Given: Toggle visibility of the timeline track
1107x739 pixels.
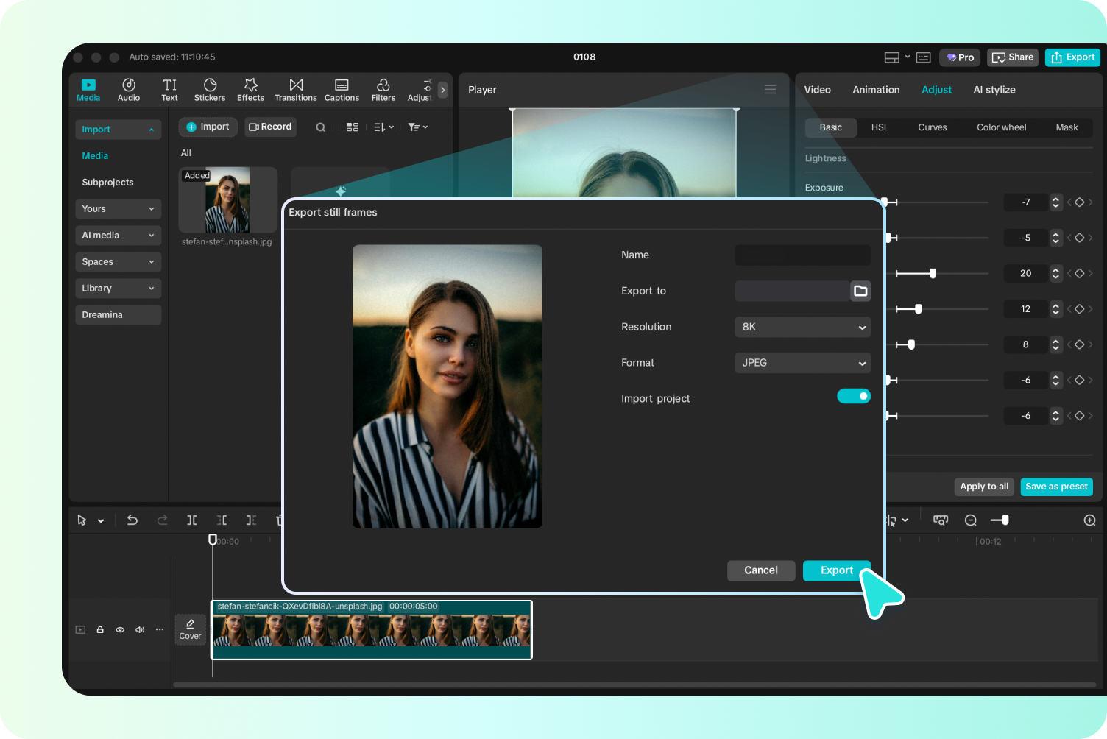Looking at the screenshot, I should [120, 629].
